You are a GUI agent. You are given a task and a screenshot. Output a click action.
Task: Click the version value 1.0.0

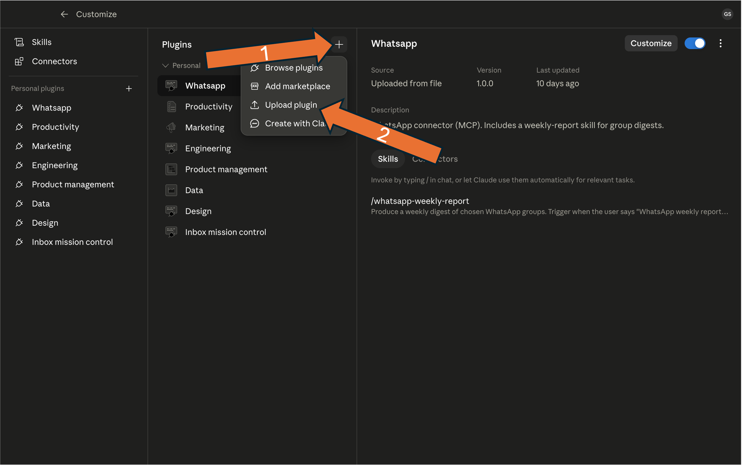(485, 83)
